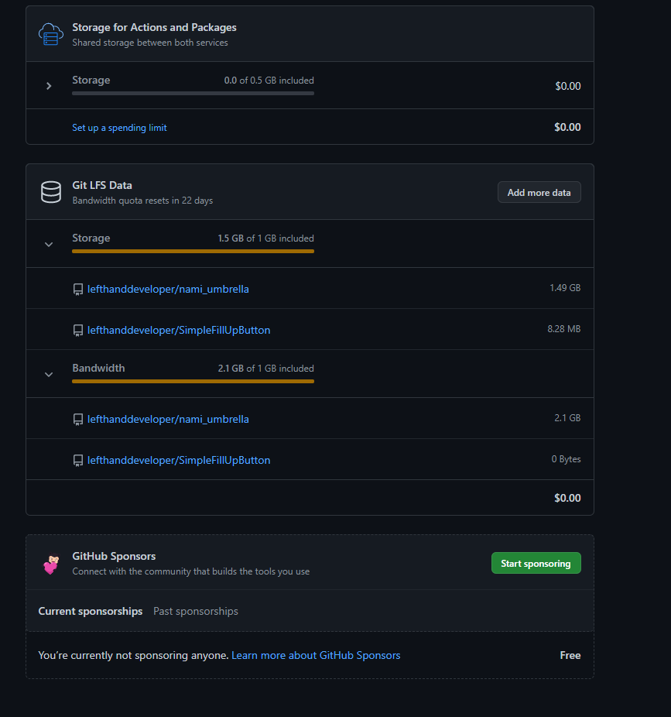The height and width of the screenshot is (717, 671).
Task: Click 'Shared storage between both services' subtitle
Action: pyautogui.click(x=150, y=43)
